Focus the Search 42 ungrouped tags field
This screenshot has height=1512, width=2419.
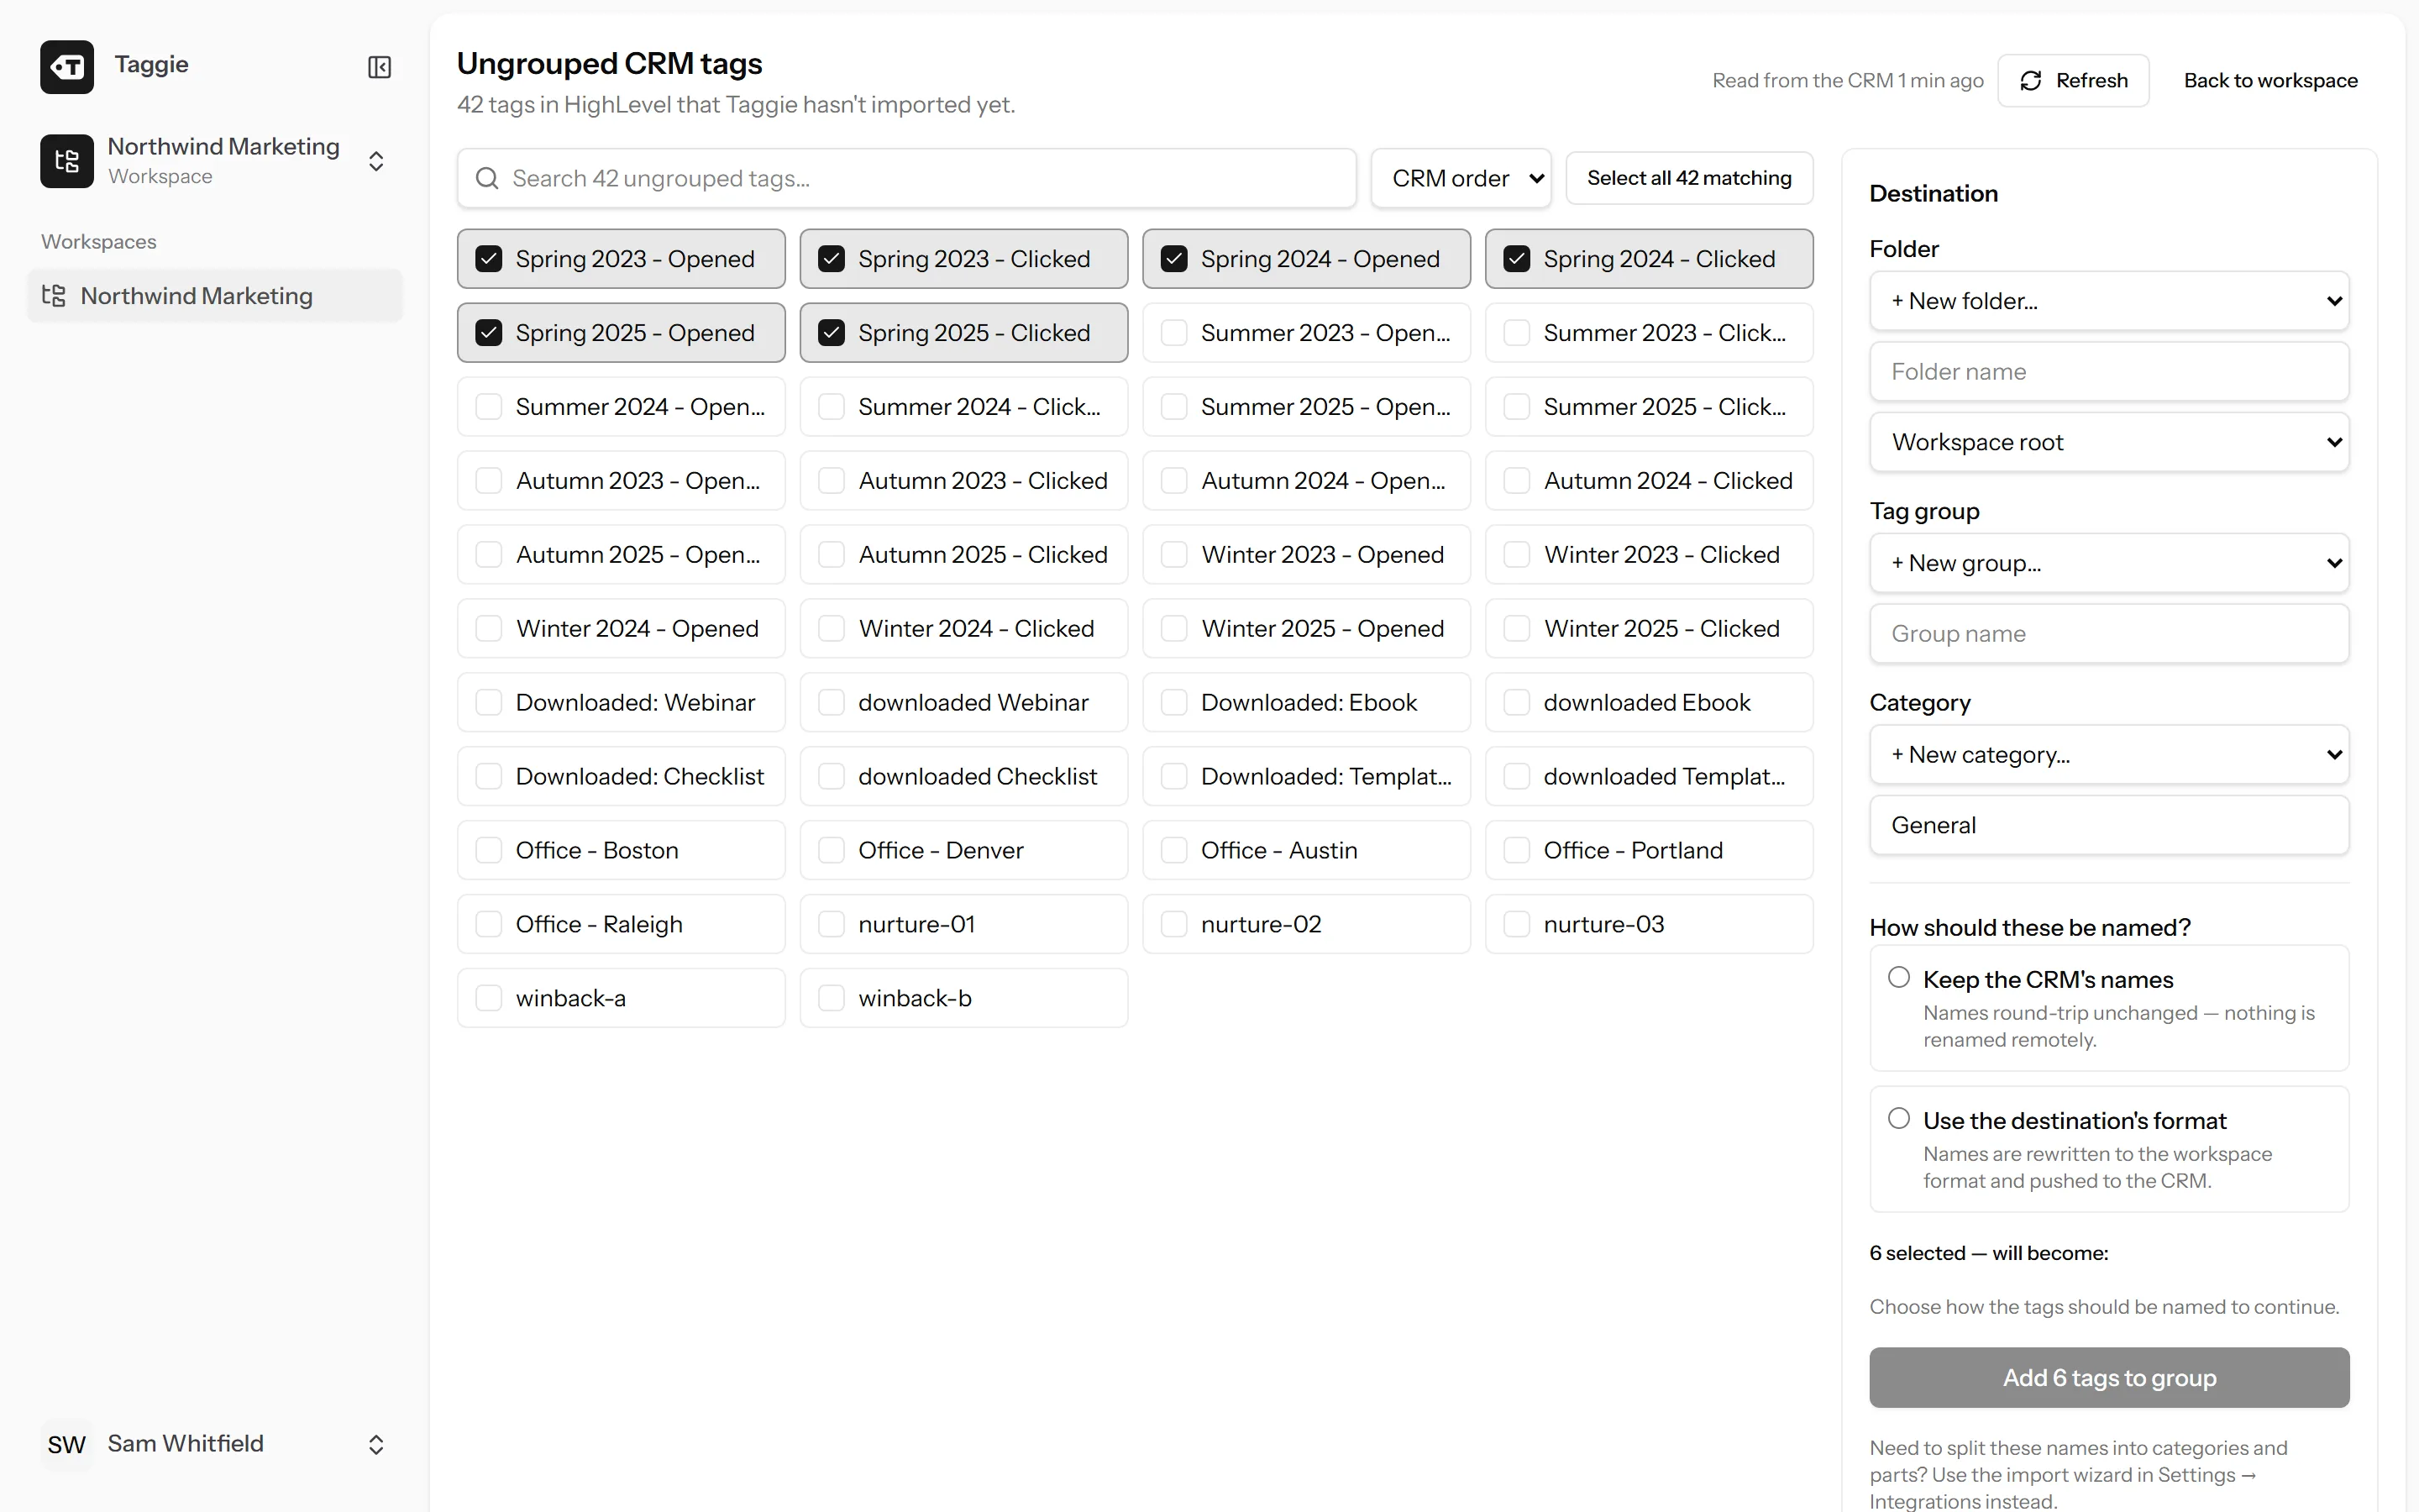click(906, 178)
